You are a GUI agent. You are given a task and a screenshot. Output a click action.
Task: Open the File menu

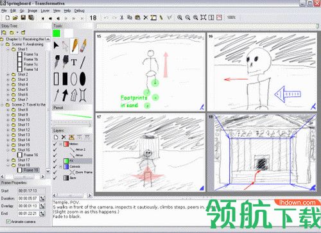pos(4,10)
